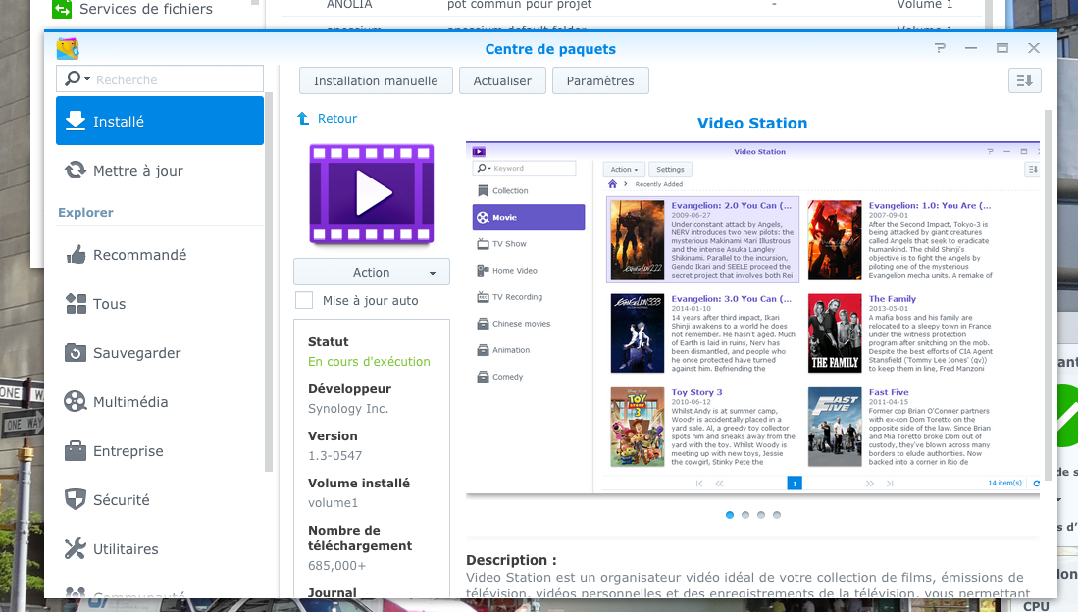1078x612 pixels.
Task: Click the Sécurité shield icon
Action: point(76,500)
